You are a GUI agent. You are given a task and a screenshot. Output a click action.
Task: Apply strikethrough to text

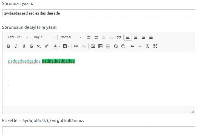point(31,46)
